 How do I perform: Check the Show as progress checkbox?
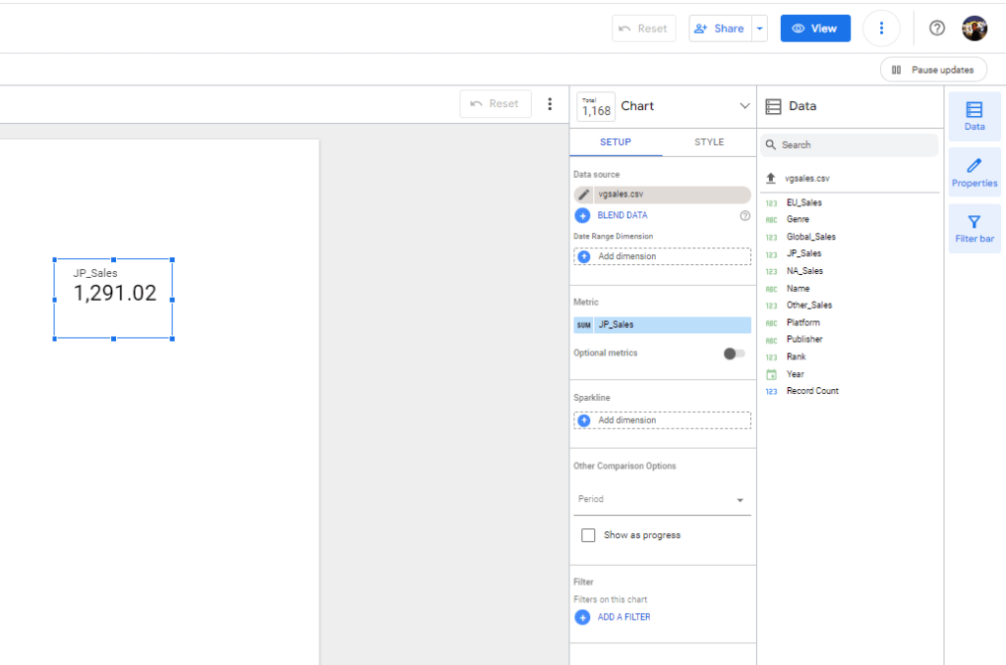click(x=588, y=535)
